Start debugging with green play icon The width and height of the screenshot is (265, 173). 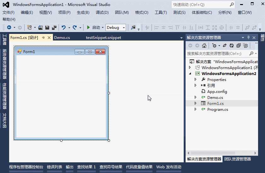[88, 27]
